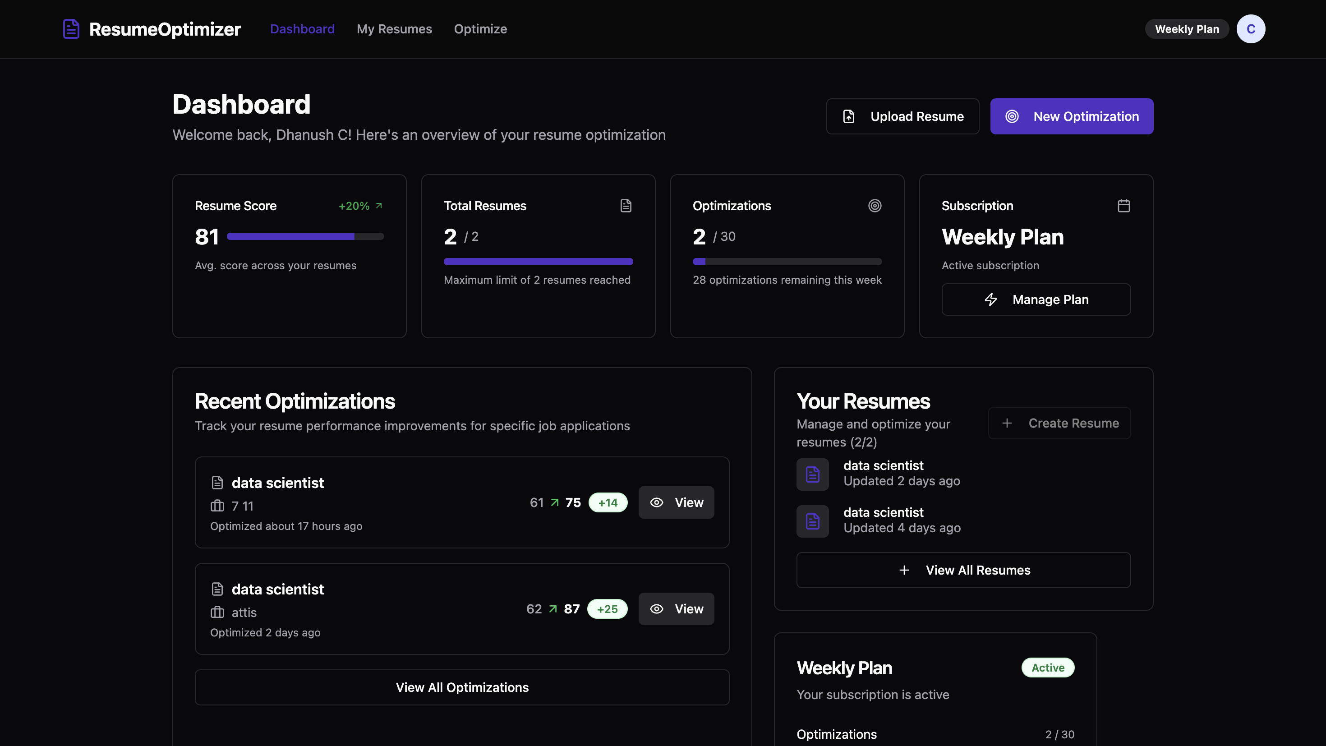Click the eye icon on the attis View button
1326x746 pixels.
point(656,608)
